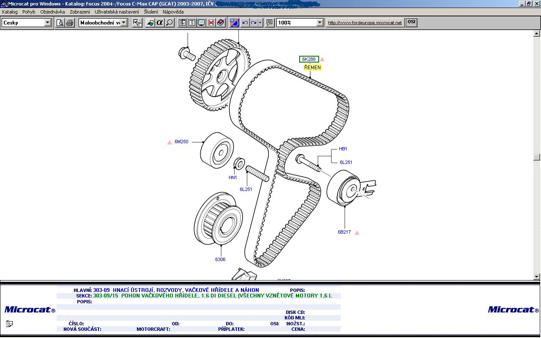
Task: Expand the Maloobchodní price type dropdown
Action: [x=124, y=23]
